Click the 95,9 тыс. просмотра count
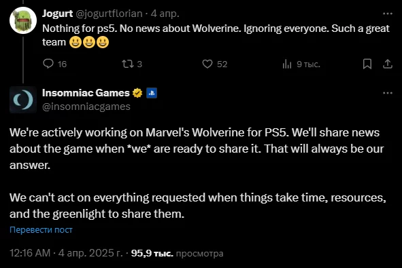The image size is (402, 268). coord(177,253)
